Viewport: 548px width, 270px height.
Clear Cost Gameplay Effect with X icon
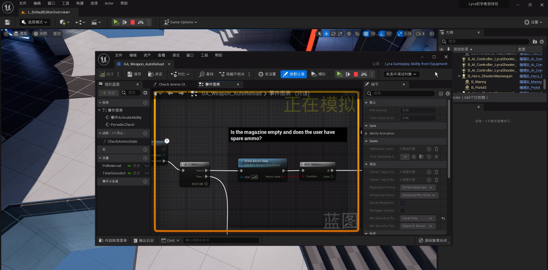[436, 157]
